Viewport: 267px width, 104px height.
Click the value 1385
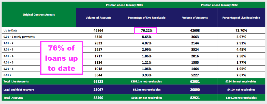[195, 62]
